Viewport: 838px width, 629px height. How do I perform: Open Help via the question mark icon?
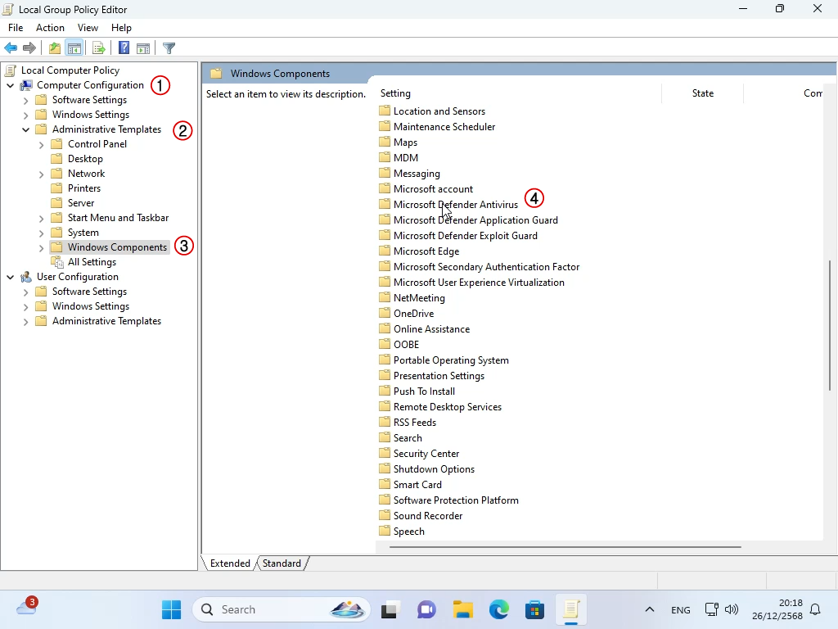pyautogui.click(x=124, y=48)
